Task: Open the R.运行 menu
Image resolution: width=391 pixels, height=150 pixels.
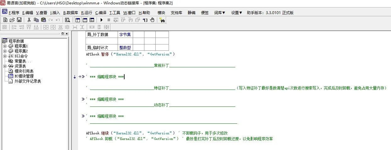Action: 87,13
